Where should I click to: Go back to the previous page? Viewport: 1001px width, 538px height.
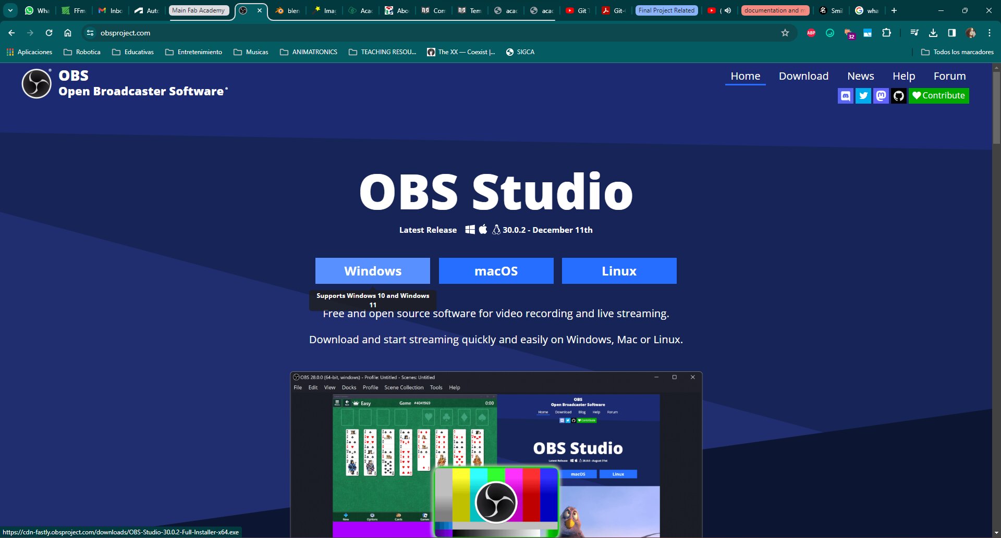[11, 33]
